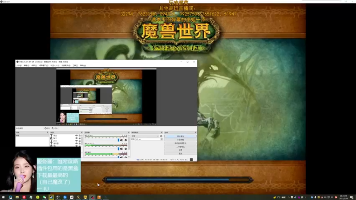Open the taskbar search icon
Screen dimensions: 356x200
[x=10, y=197]
